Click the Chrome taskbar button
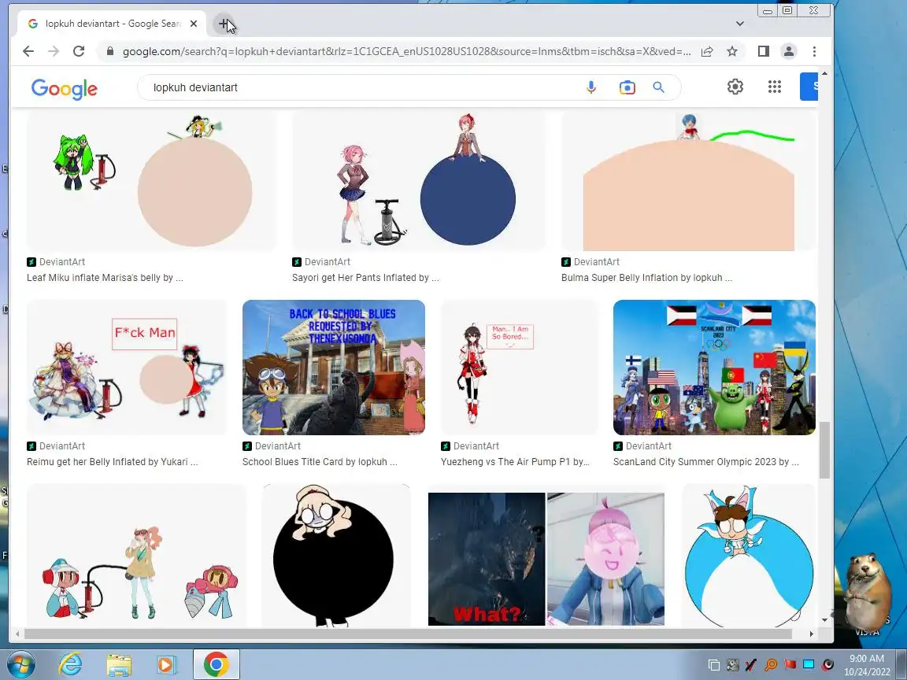 216,664
